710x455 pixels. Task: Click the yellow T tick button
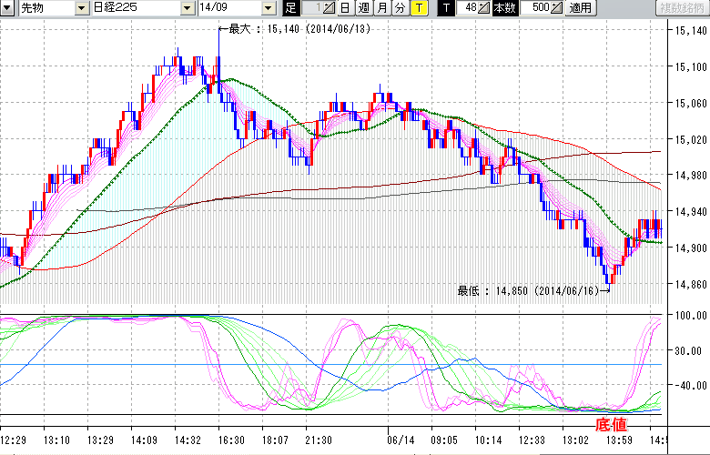coord(418,8)
